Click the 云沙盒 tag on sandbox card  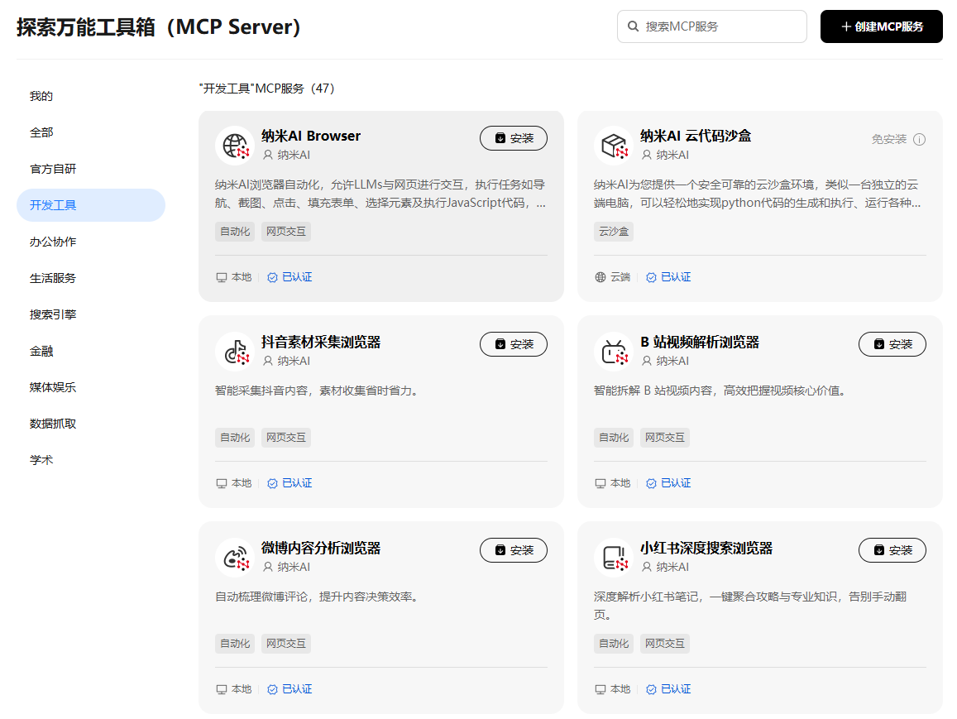pyautogui.click(x=614, y=232)
